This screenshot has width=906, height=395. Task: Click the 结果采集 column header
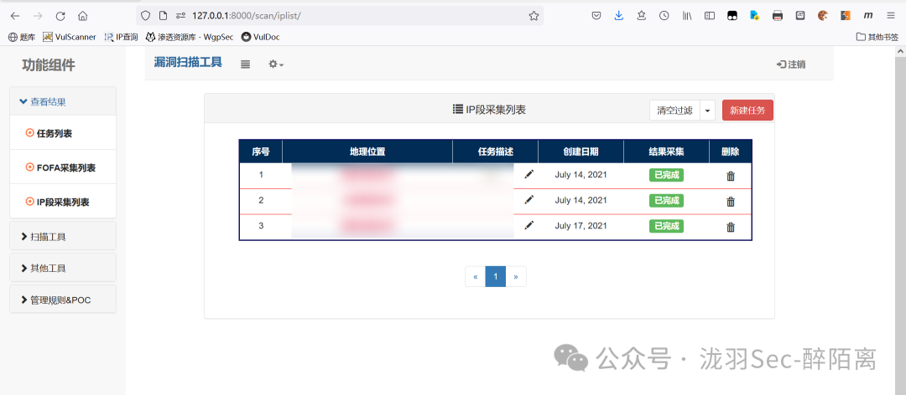point(666,151)
